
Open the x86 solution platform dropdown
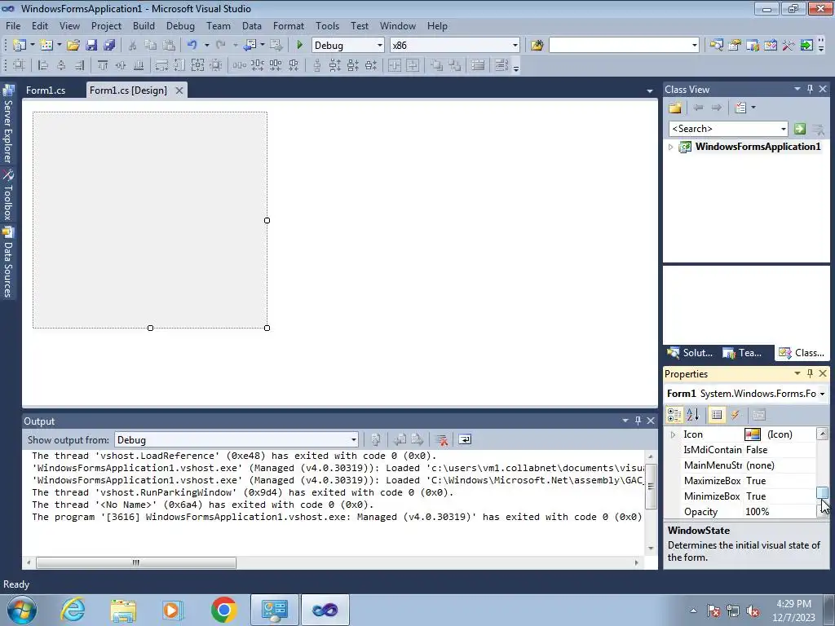[515, 46]
